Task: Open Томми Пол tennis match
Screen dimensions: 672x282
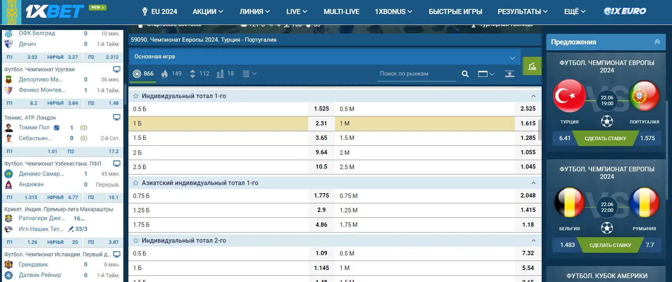Action: (34, 127)
